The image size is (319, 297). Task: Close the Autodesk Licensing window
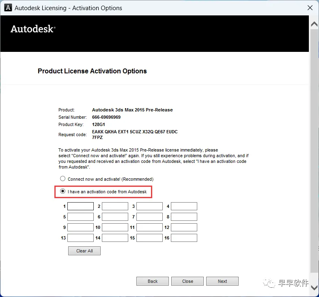pyautogui.click(x=310, y=8)
